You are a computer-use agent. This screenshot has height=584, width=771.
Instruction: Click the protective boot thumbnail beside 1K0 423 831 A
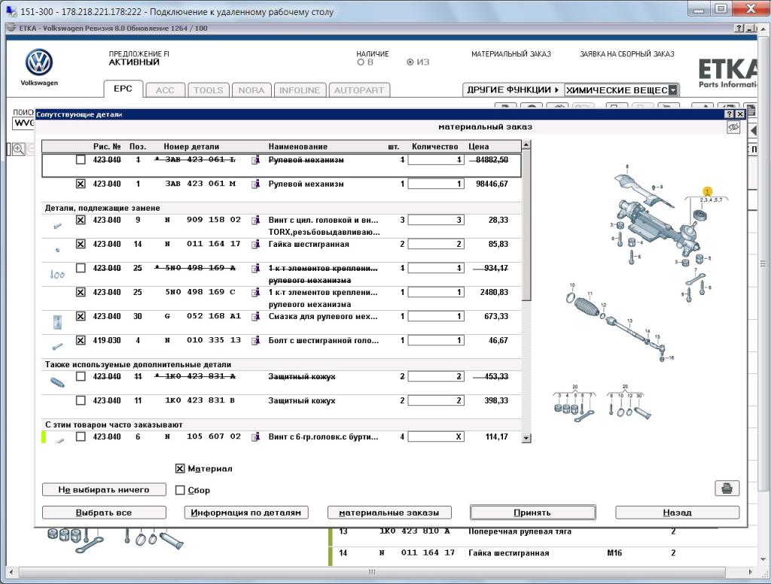coord(57,382)
